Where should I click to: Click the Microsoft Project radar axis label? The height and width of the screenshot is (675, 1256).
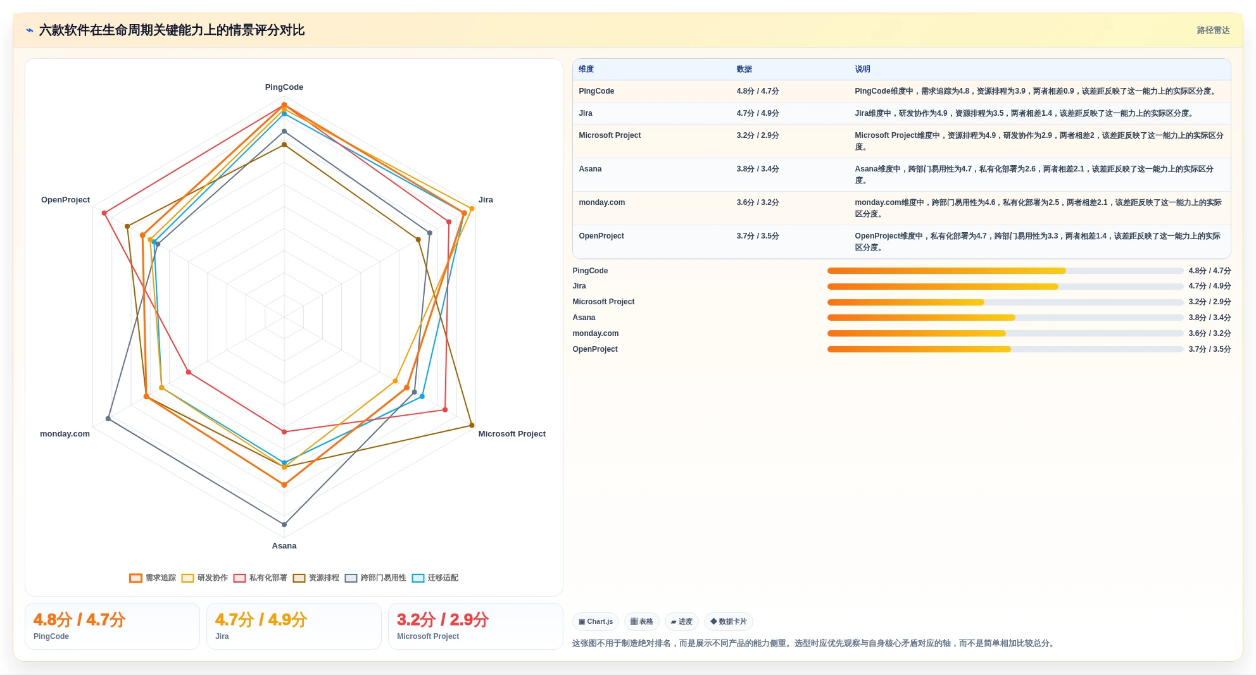click(x=512, y=434)
